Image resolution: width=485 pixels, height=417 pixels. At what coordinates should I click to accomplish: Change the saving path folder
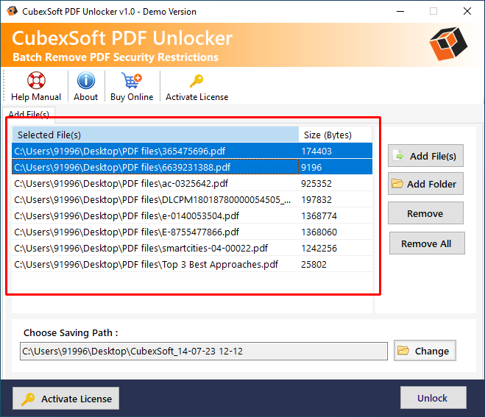coord(425,351)
